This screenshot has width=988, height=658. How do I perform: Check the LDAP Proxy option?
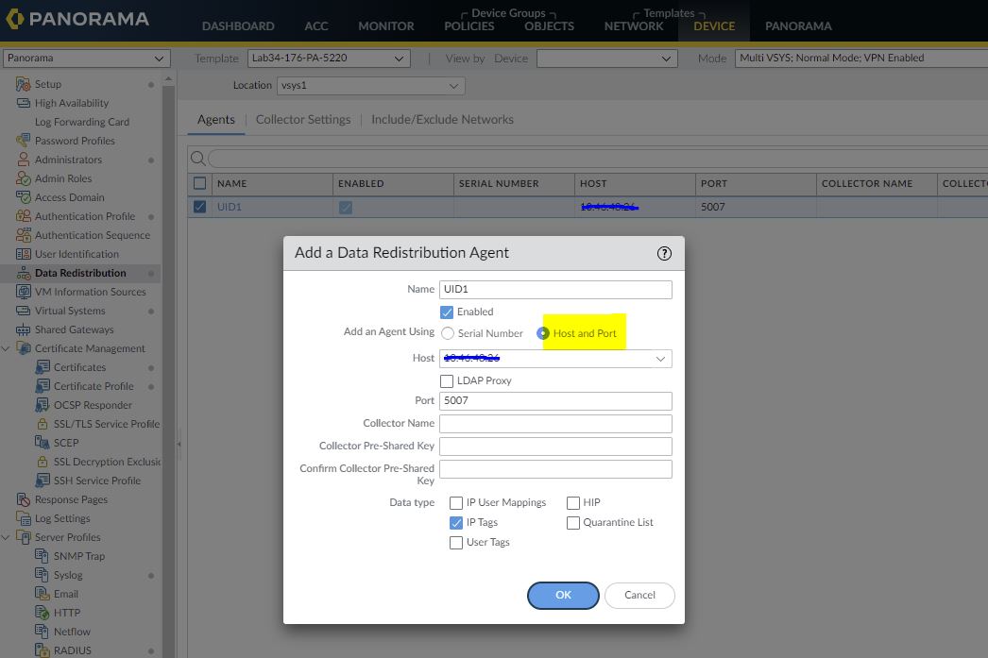click(x=446, y=380)
